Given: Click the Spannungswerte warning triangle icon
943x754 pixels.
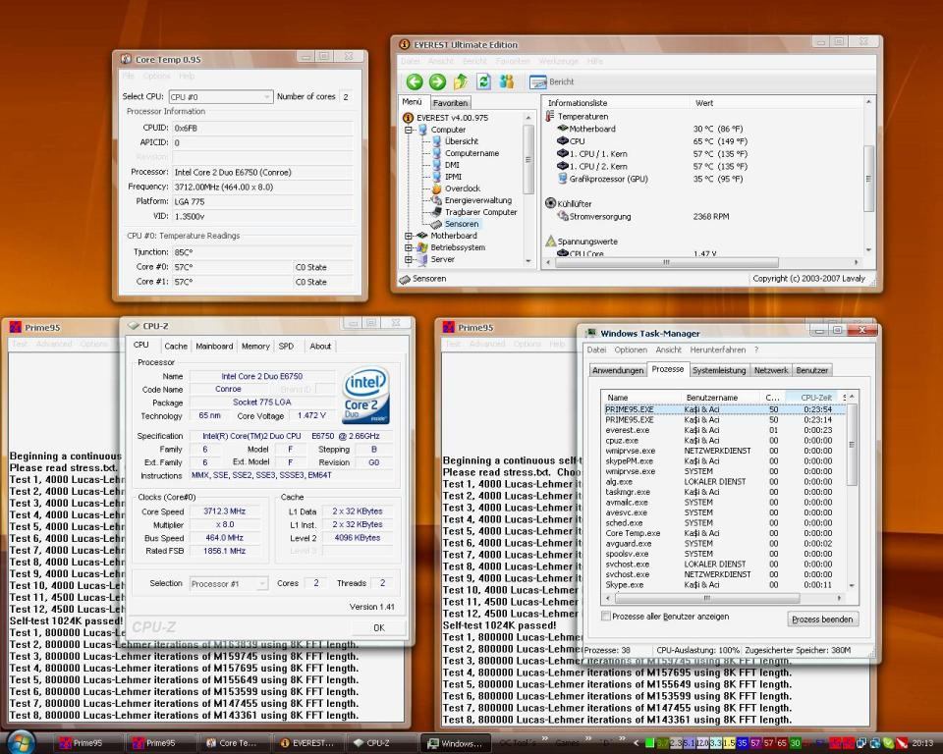Looking at the screenshot, I should click(x=550, y=242).
